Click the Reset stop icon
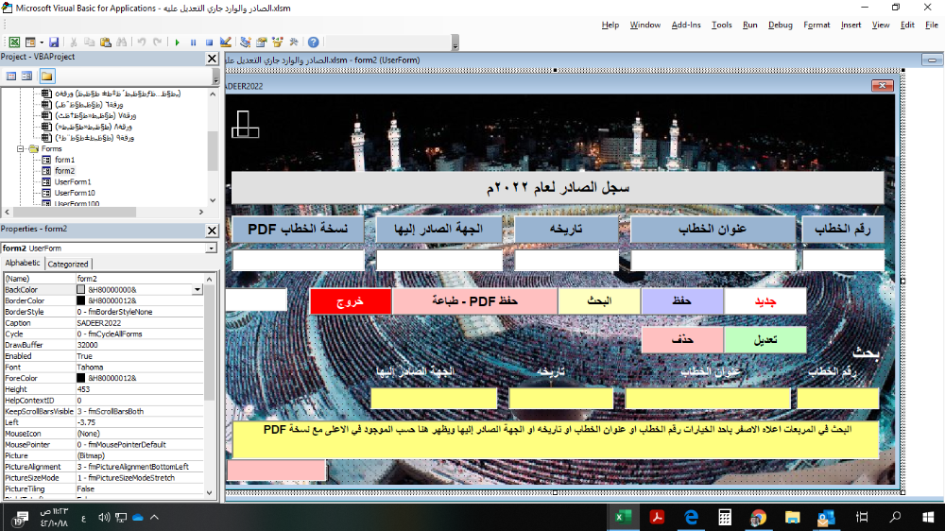The width and height of the screenshot is (945, 531). [x=209, y=43]
